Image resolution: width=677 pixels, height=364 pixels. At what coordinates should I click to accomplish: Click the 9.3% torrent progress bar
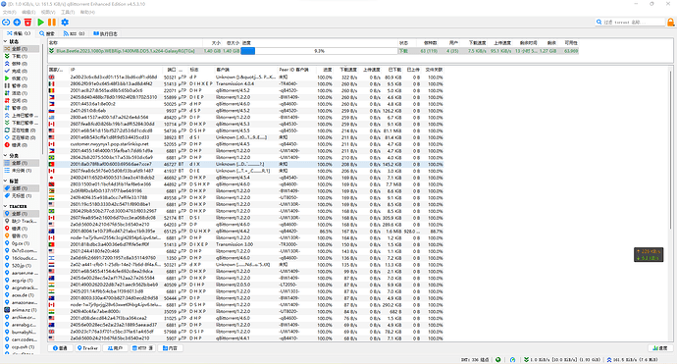pos(319,51)
